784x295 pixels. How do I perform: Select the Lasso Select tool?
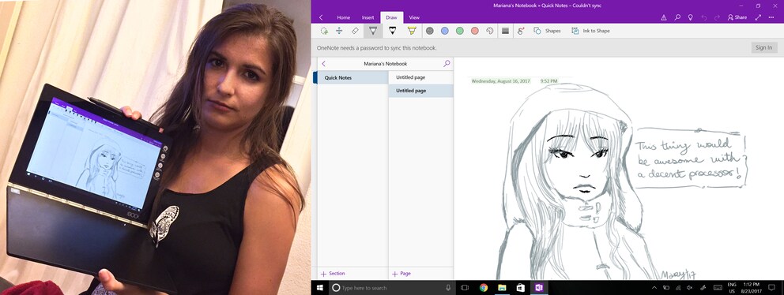click(324, 31)
